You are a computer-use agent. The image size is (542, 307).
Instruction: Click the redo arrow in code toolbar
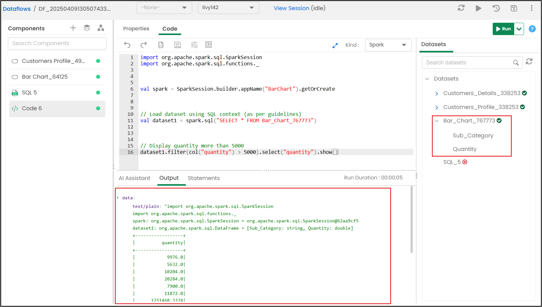[144, 45]
